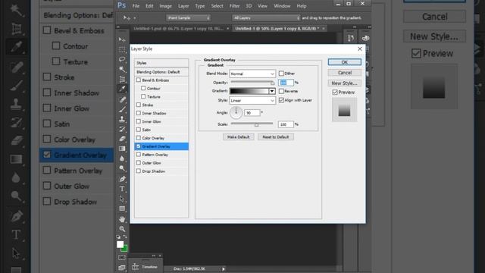
Task: Open the Window menu
Action: click(x=282, y=6)
